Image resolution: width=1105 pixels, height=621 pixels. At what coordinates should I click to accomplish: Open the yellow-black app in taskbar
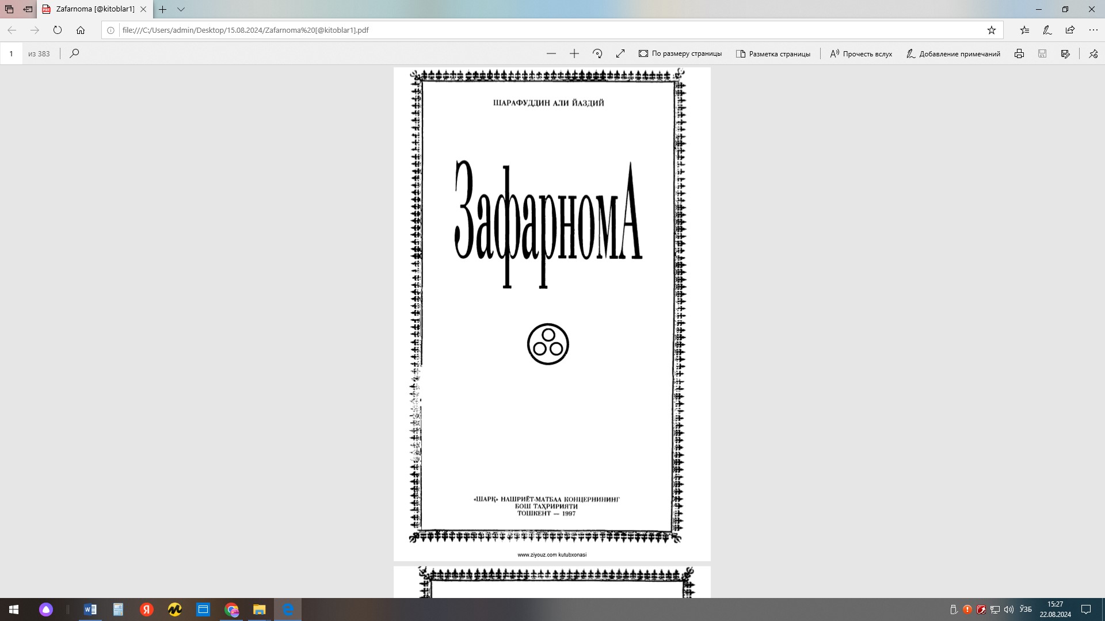(175, 609)
